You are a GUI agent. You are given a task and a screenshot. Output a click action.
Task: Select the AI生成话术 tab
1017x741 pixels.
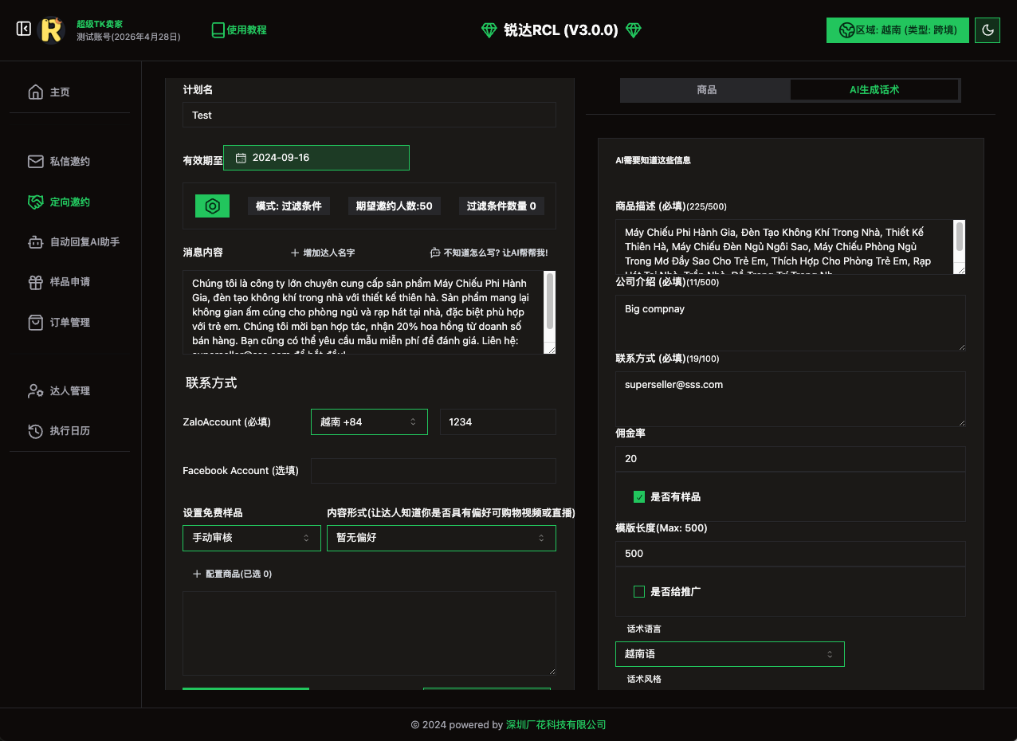point(874,90)
